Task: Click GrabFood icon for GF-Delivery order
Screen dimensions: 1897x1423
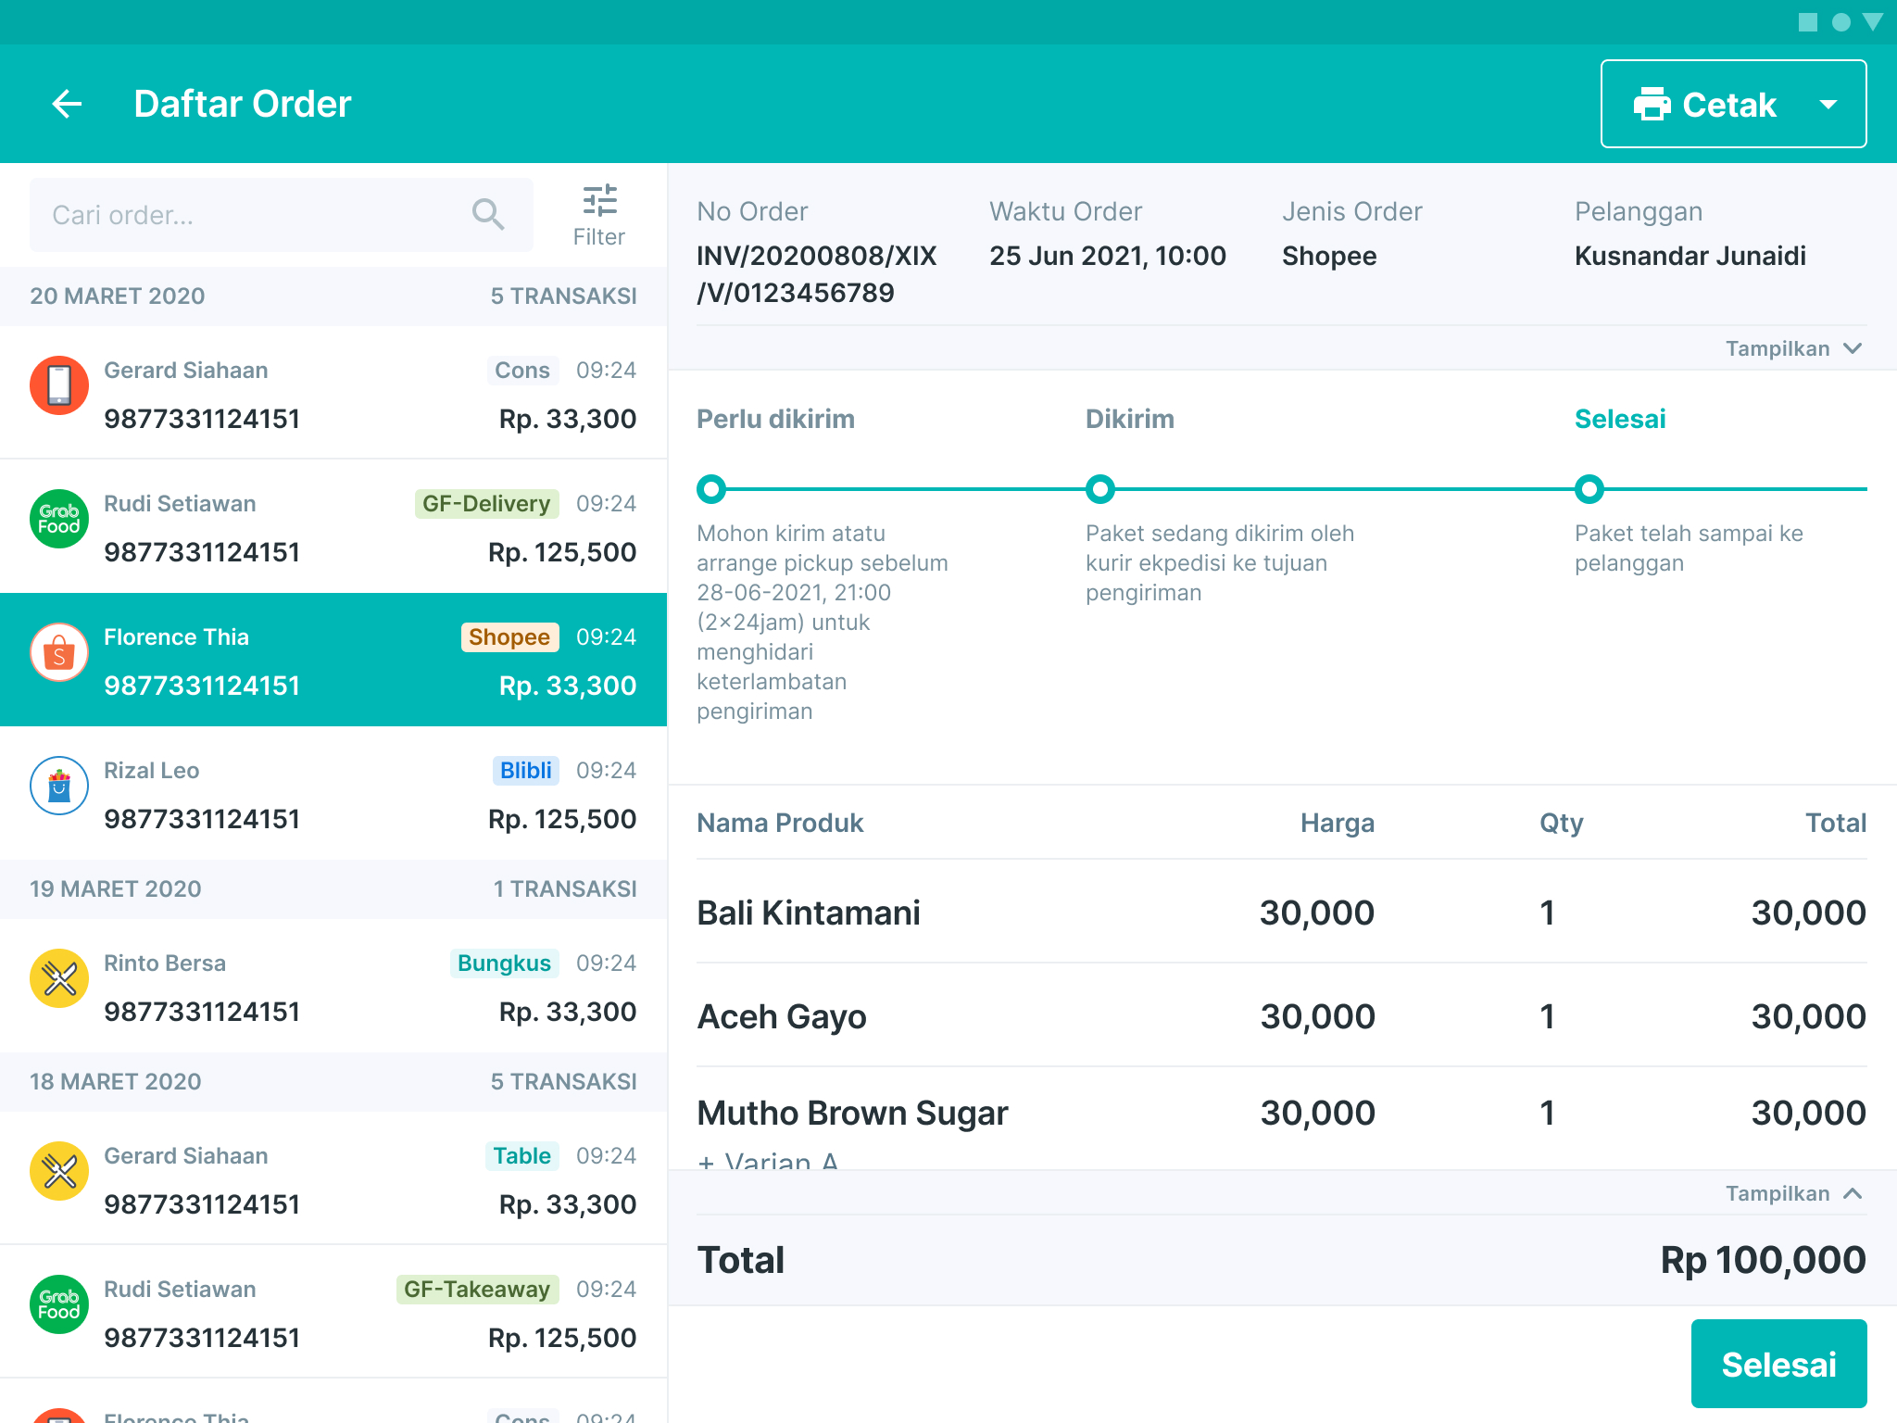Action: (x=59, y=519)
